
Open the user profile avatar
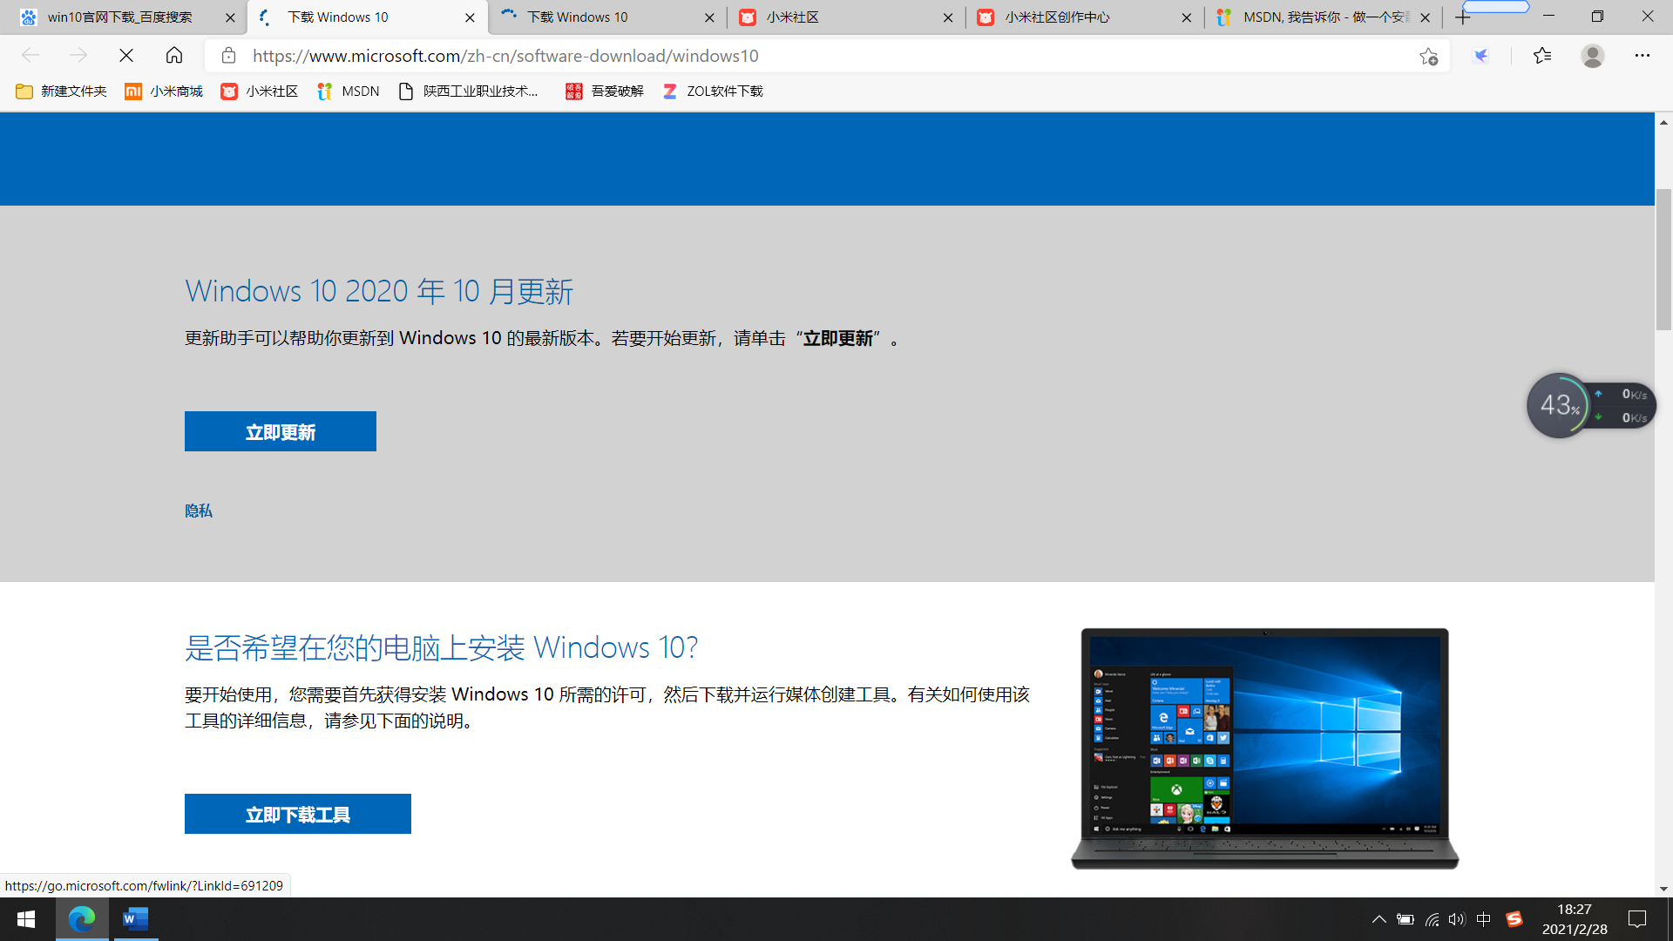point(1592,56)
